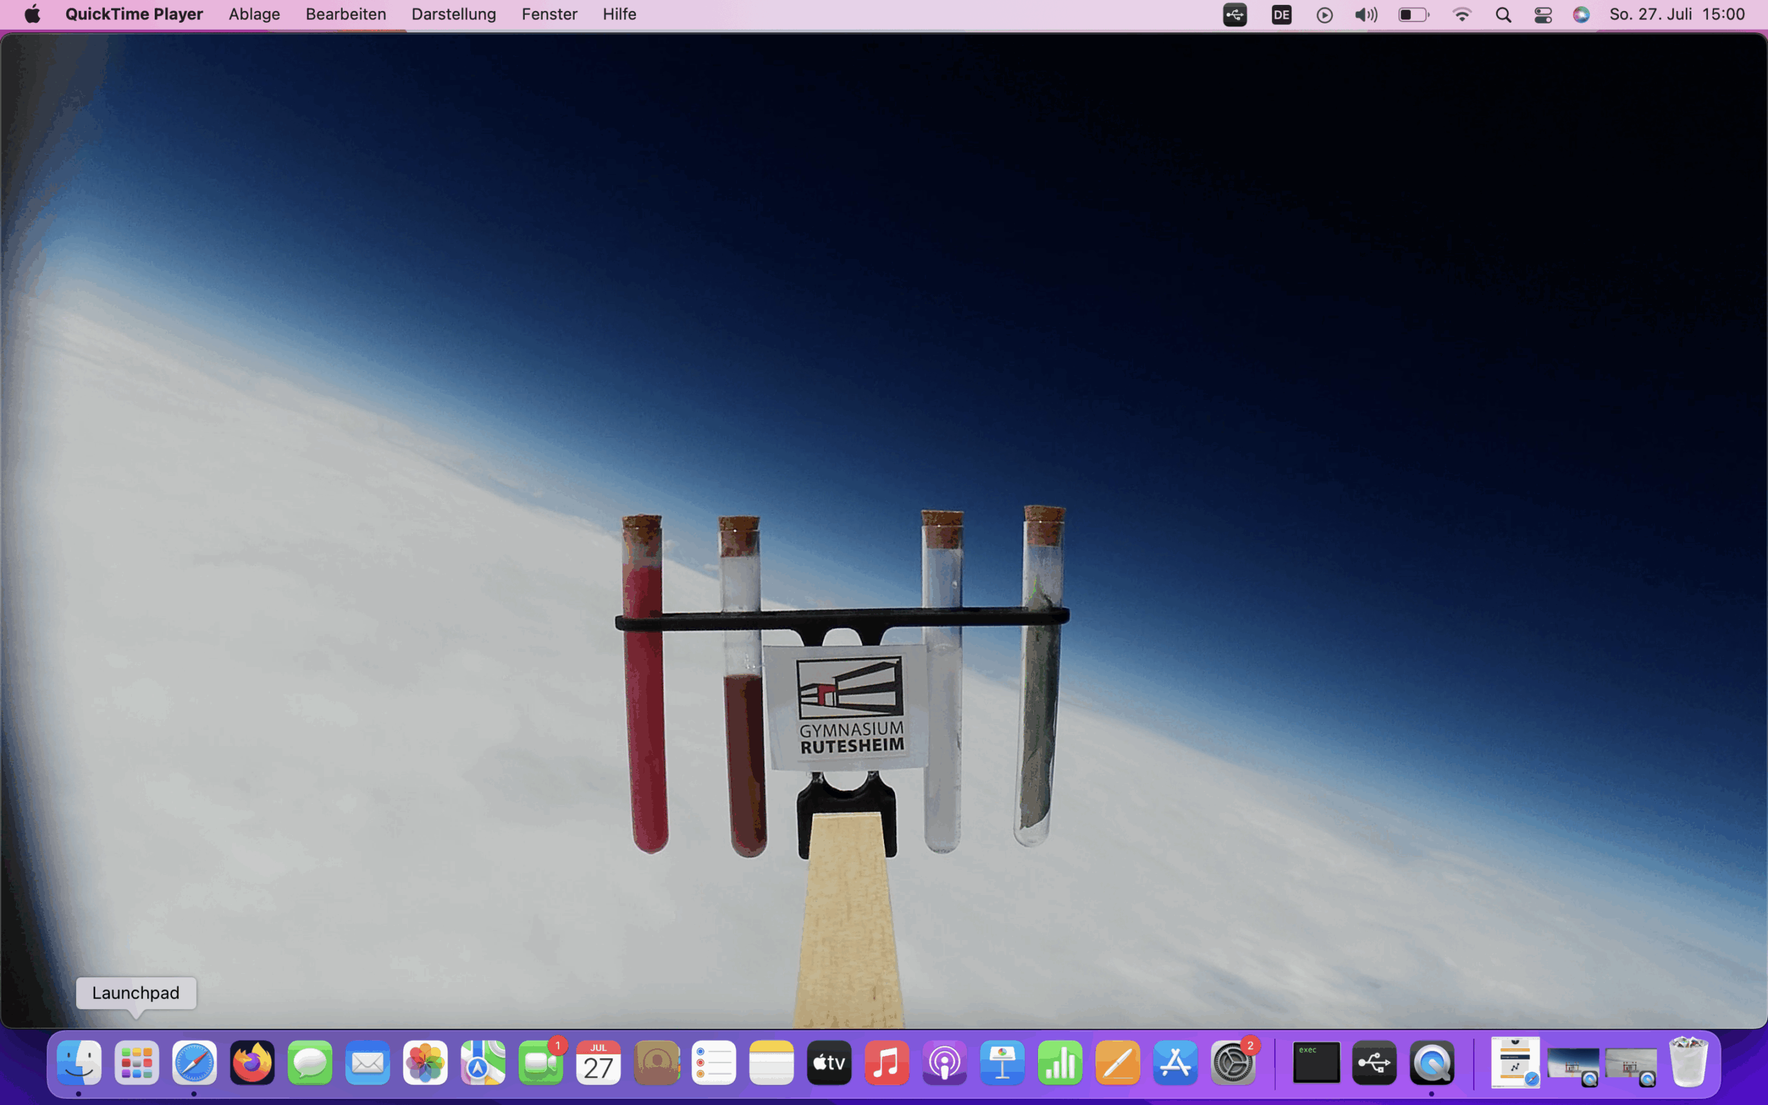This screenshot has width=1768, height=1105.
Task: Expand the DE input source dropdown
Action: pos(1280,15)
